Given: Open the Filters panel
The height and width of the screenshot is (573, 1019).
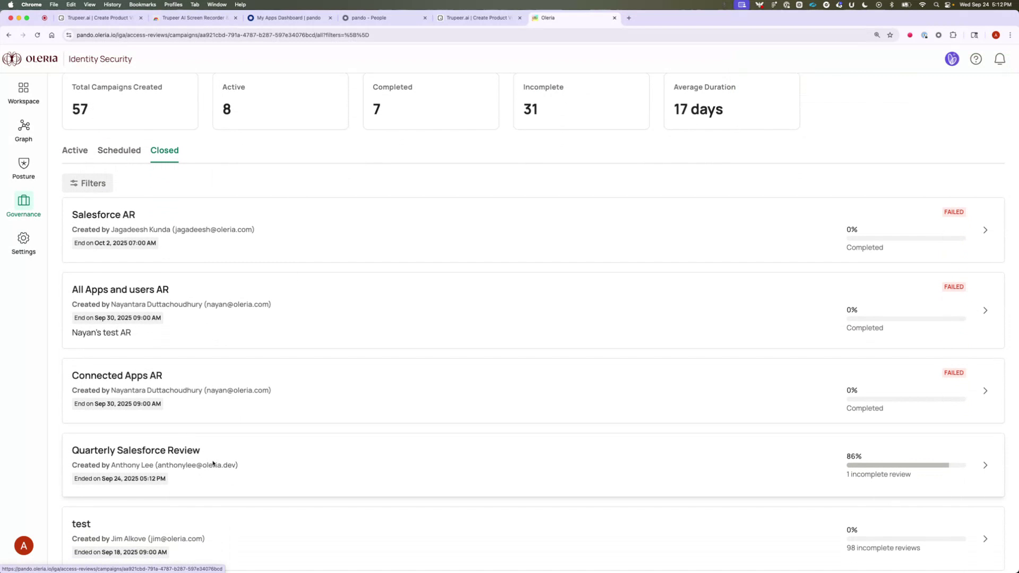Looking at the screenshot, I should click(87, 183).
